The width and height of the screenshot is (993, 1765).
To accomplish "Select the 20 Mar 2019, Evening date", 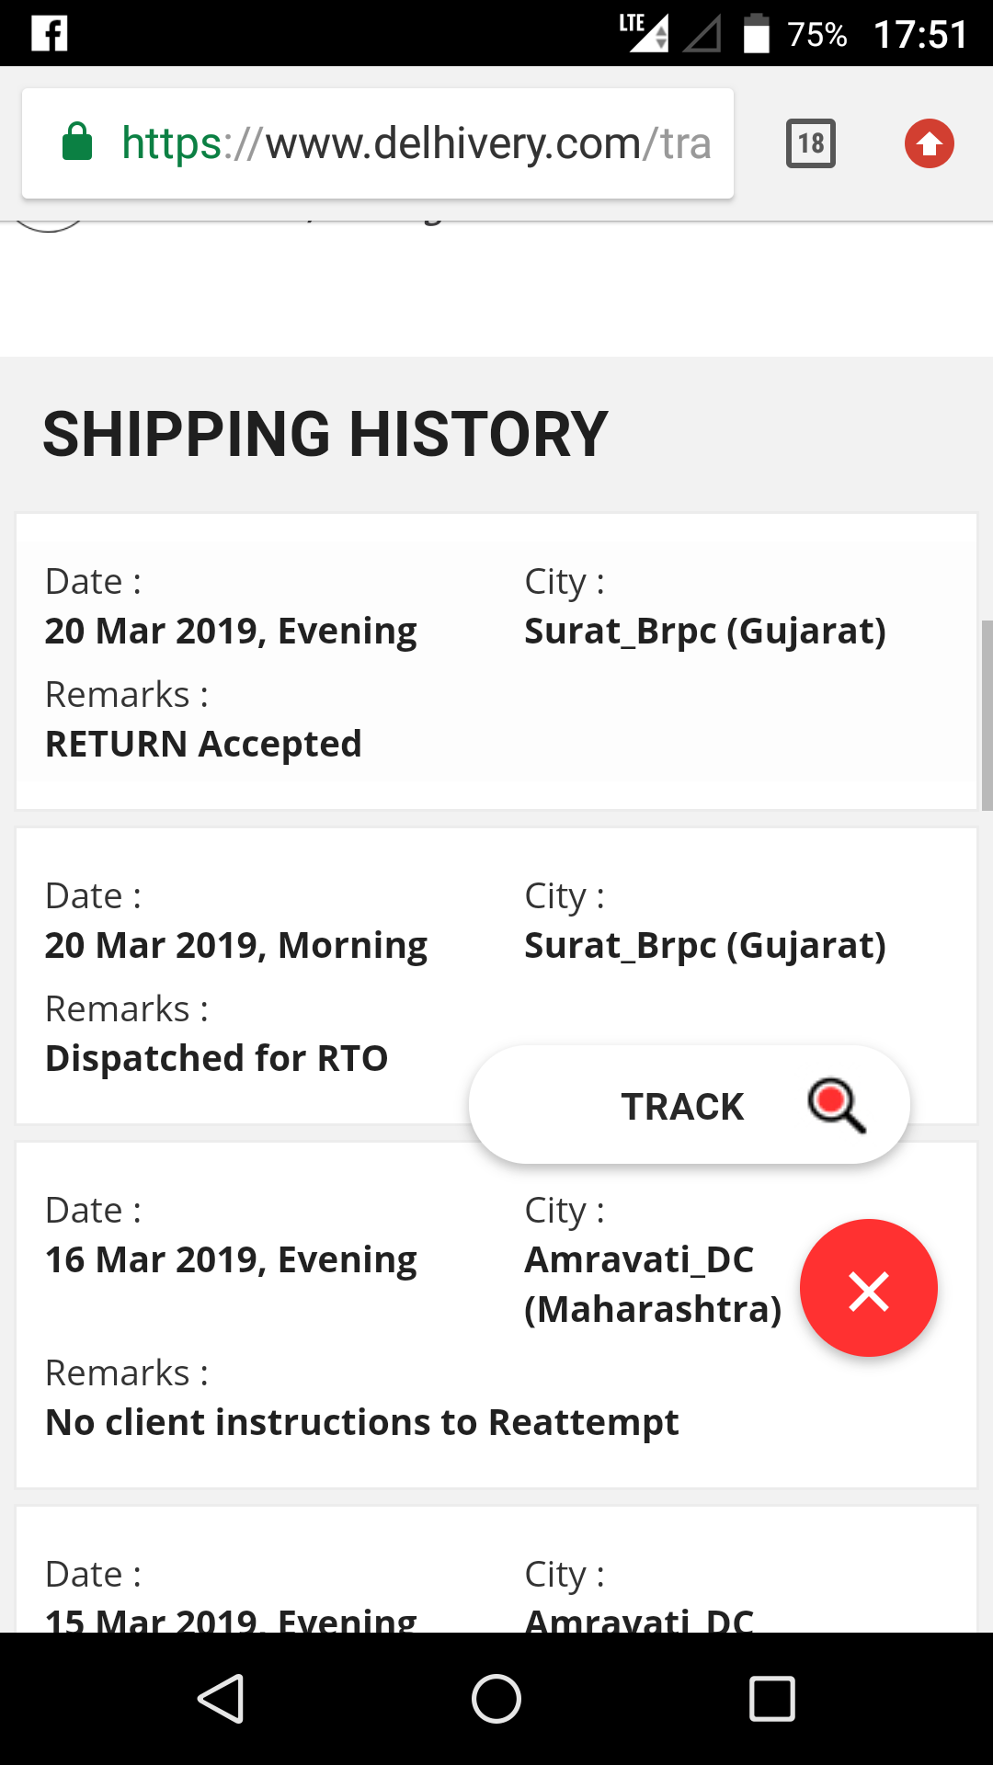I will (x=231, y=632).
